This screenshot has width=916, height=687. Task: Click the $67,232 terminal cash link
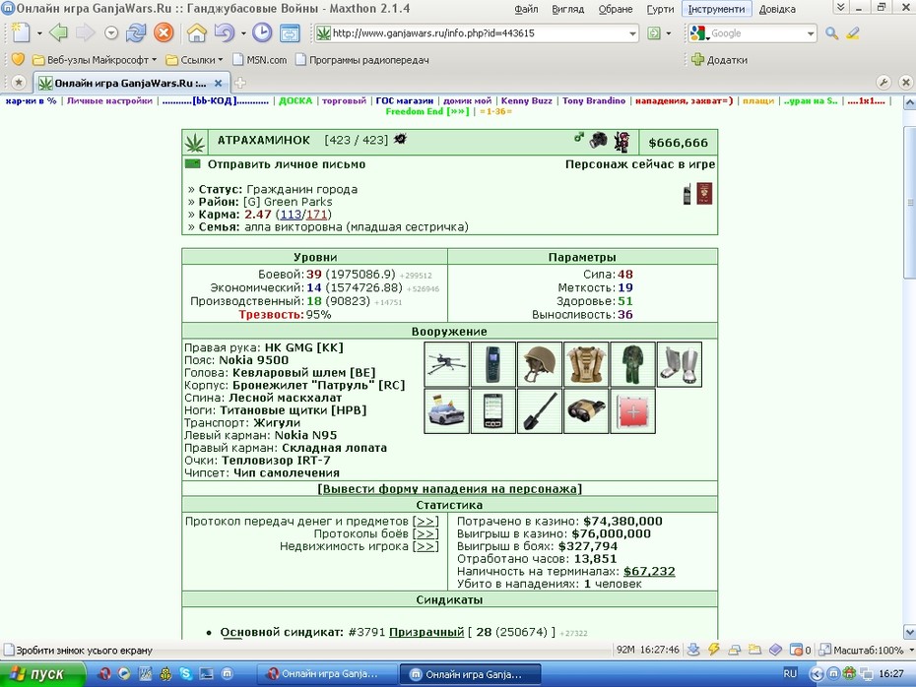649,572
